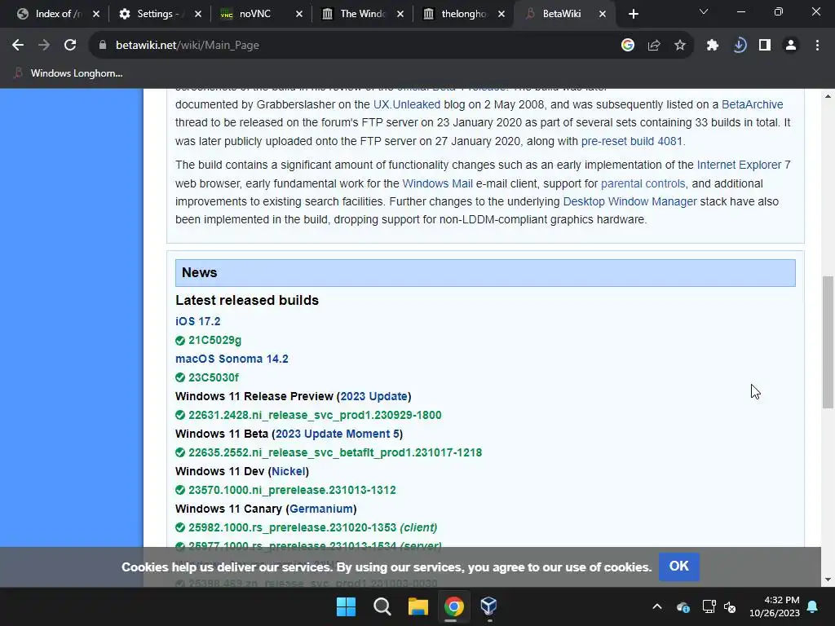The image size is (835, 626).
Task: Open the UX.Unleaked link
Action: (x=407, y=104)
